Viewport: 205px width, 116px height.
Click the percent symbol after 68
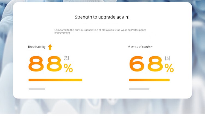169,68
